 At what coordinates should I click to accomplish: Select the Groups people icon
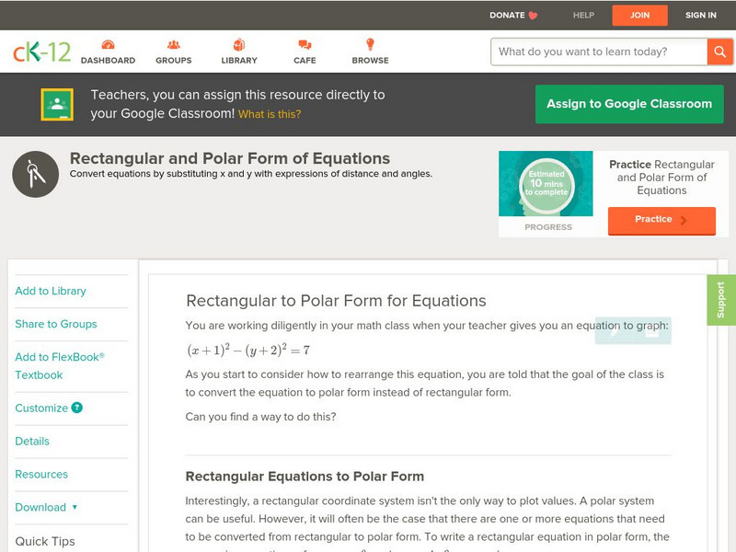coord(172,43)
